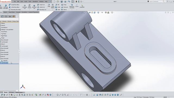This screenshot has height=98, width=174.
Task: Open the Motion Study 1 tab
Action: pyautogui.click(x=19, y=92)
